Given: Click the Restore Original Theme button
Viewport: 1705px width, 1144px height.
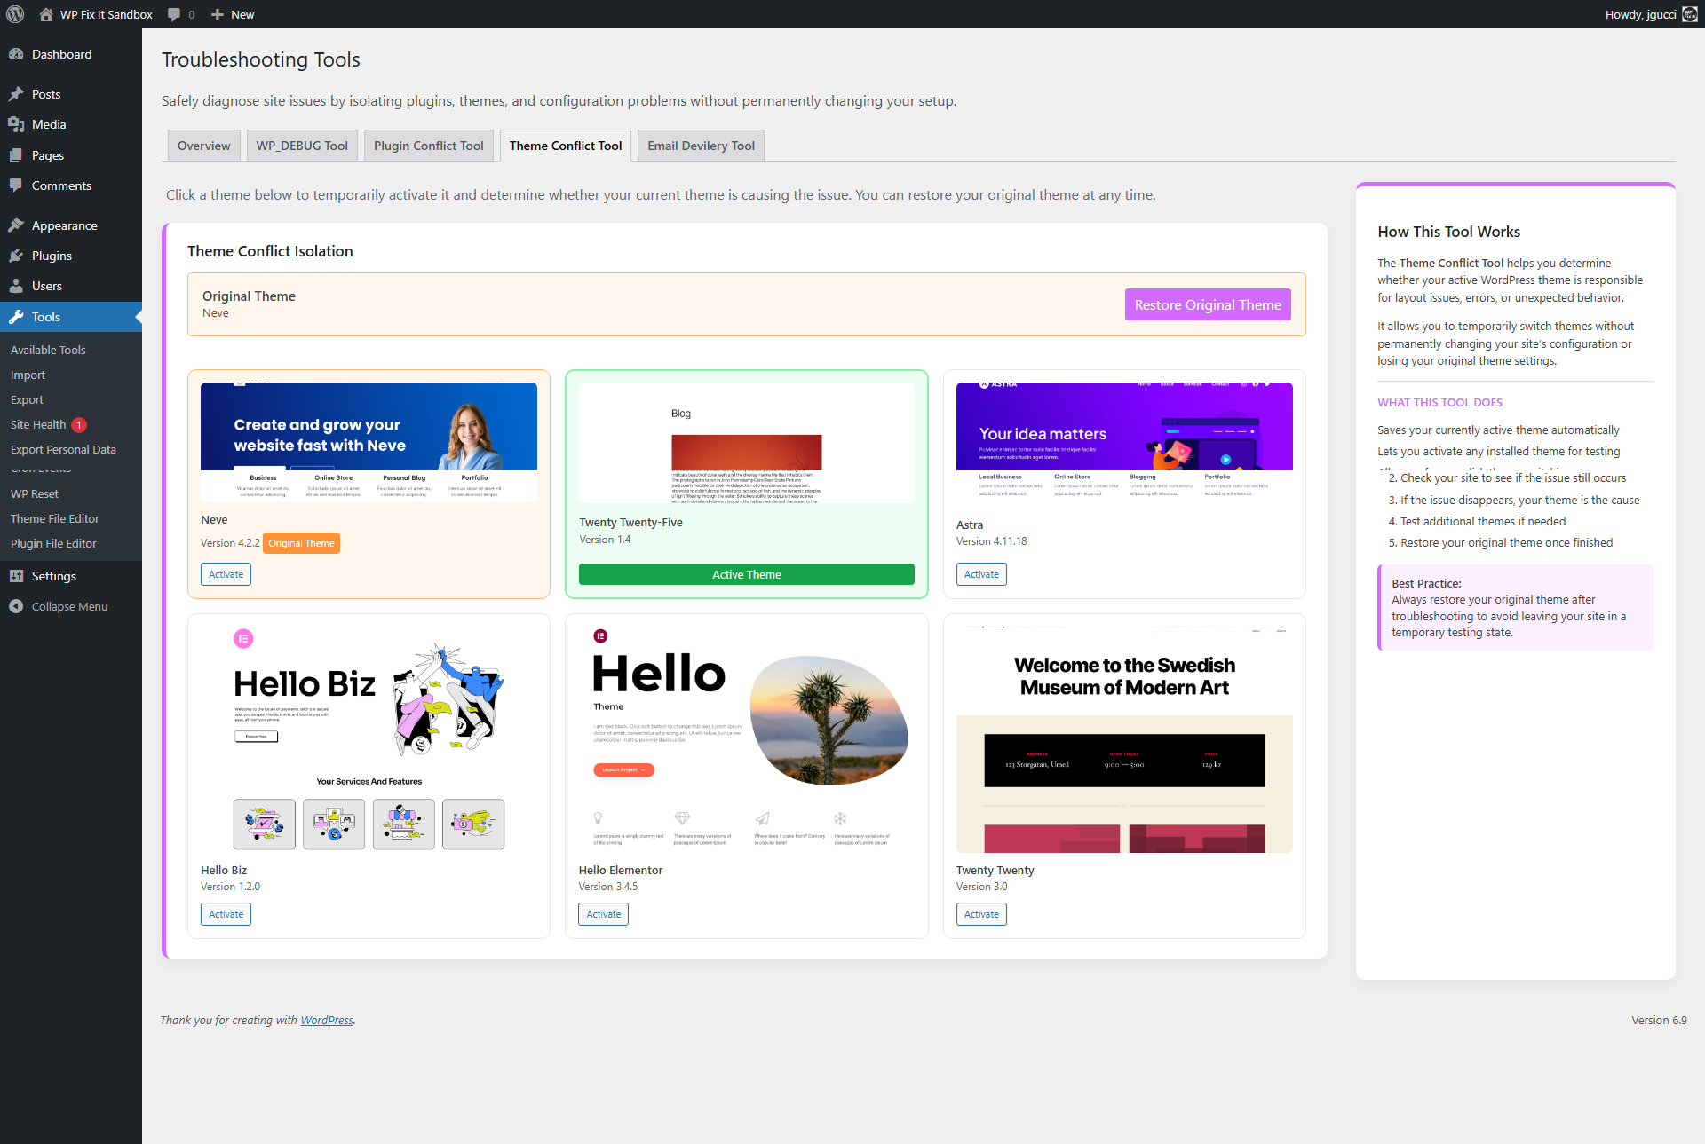Looking at the screenshot, I should [x=1207, y=304].
